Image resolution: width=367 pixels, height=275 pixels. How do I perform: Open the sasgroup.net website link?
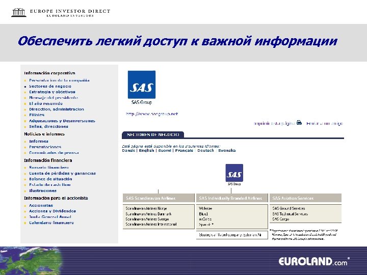[x=152, y=114]
